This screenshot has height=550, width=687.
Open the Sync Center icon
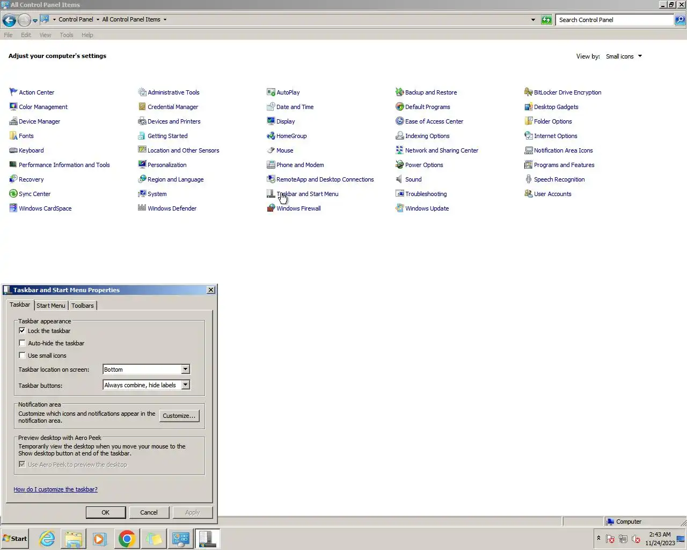13,194
